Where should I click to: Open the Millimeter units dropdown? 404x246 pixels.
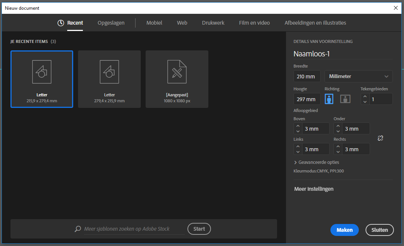358,76
